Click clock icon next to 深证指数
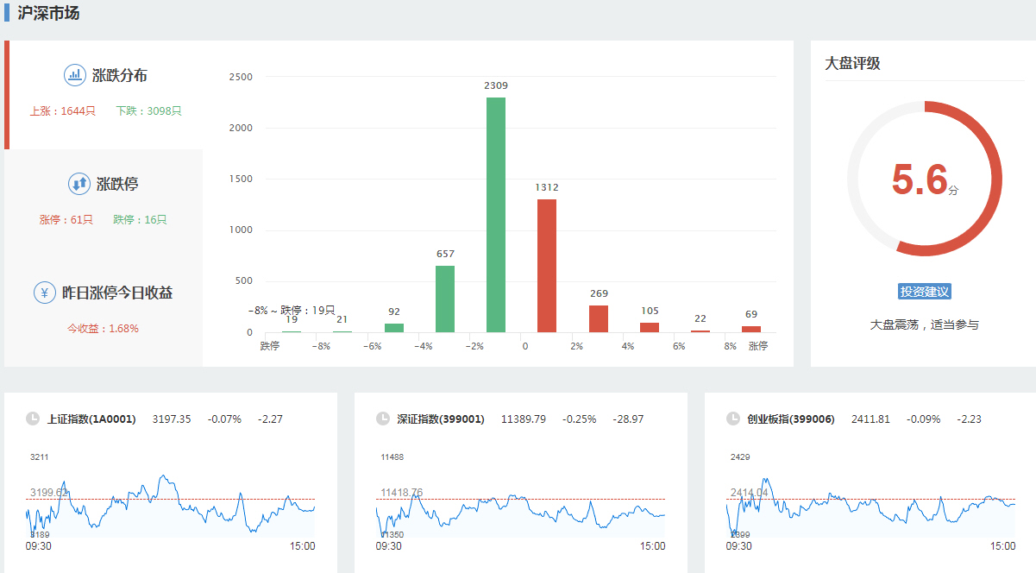 coord(383,419)
